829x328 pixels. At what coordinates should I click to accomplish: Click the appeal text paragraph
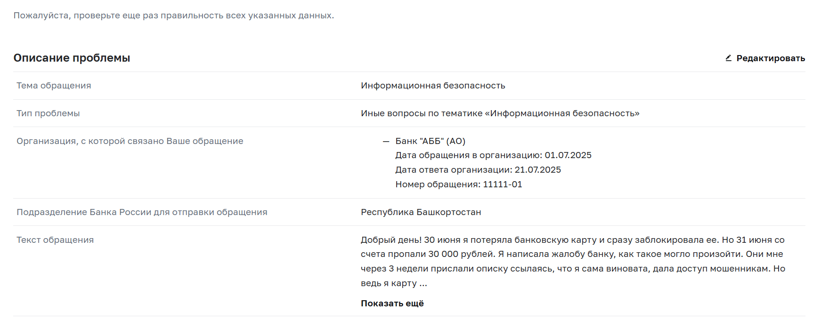click(x=573, y=262)
